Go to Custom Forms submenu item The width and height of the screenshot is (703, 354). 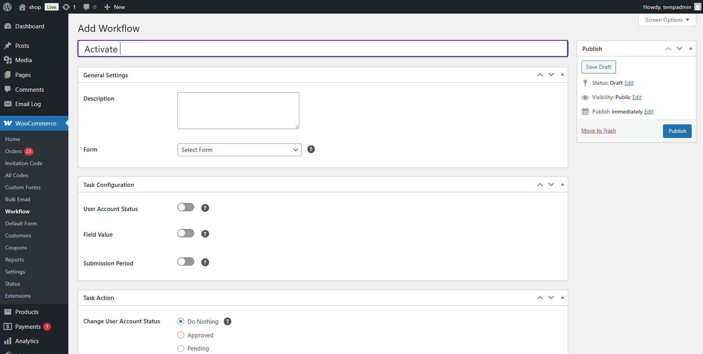pos(23,187)
